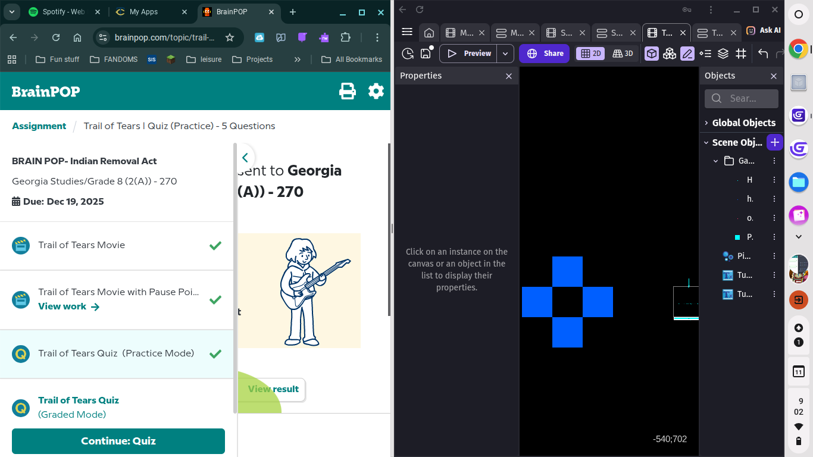Open the GDevelop hamburger main menu
The image size is (813, 457).
point(407,32)
